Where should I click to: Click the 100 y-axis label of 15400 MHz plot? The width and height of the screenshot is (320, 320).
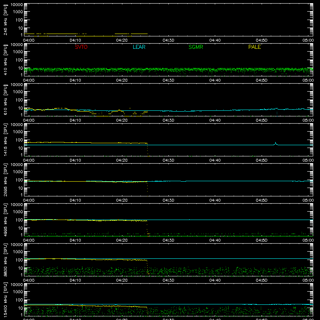(19, 300)
